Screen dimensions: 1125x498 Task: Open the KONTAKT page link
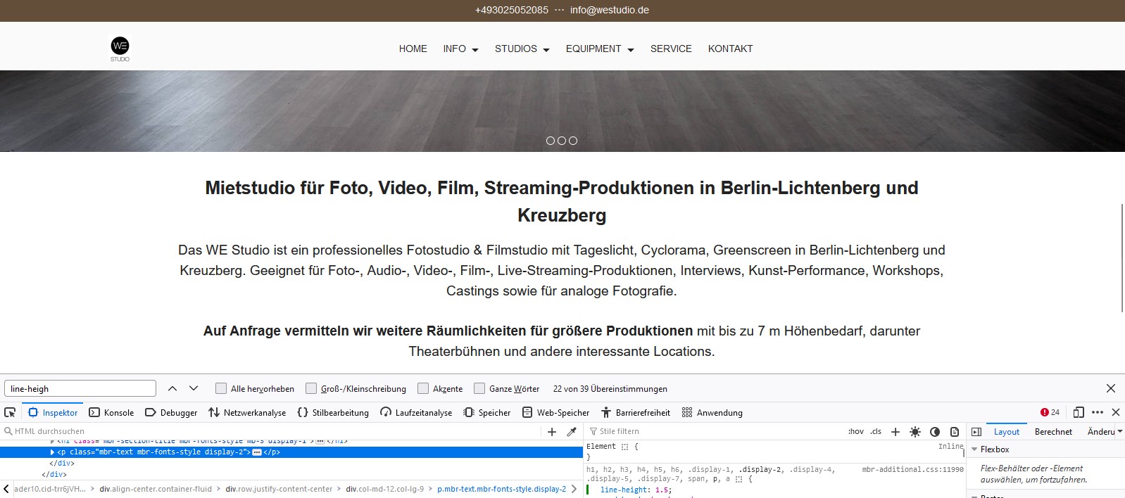730,49
